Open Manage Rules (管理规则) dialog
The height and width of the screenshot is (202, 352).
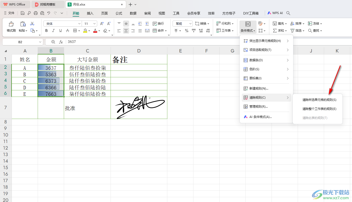pyautogui.click(x=266, y=107)
